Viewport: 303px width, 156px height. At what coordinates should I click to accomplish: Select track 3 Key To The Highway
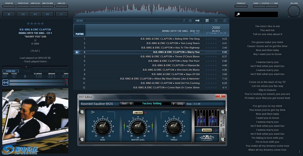151,48
